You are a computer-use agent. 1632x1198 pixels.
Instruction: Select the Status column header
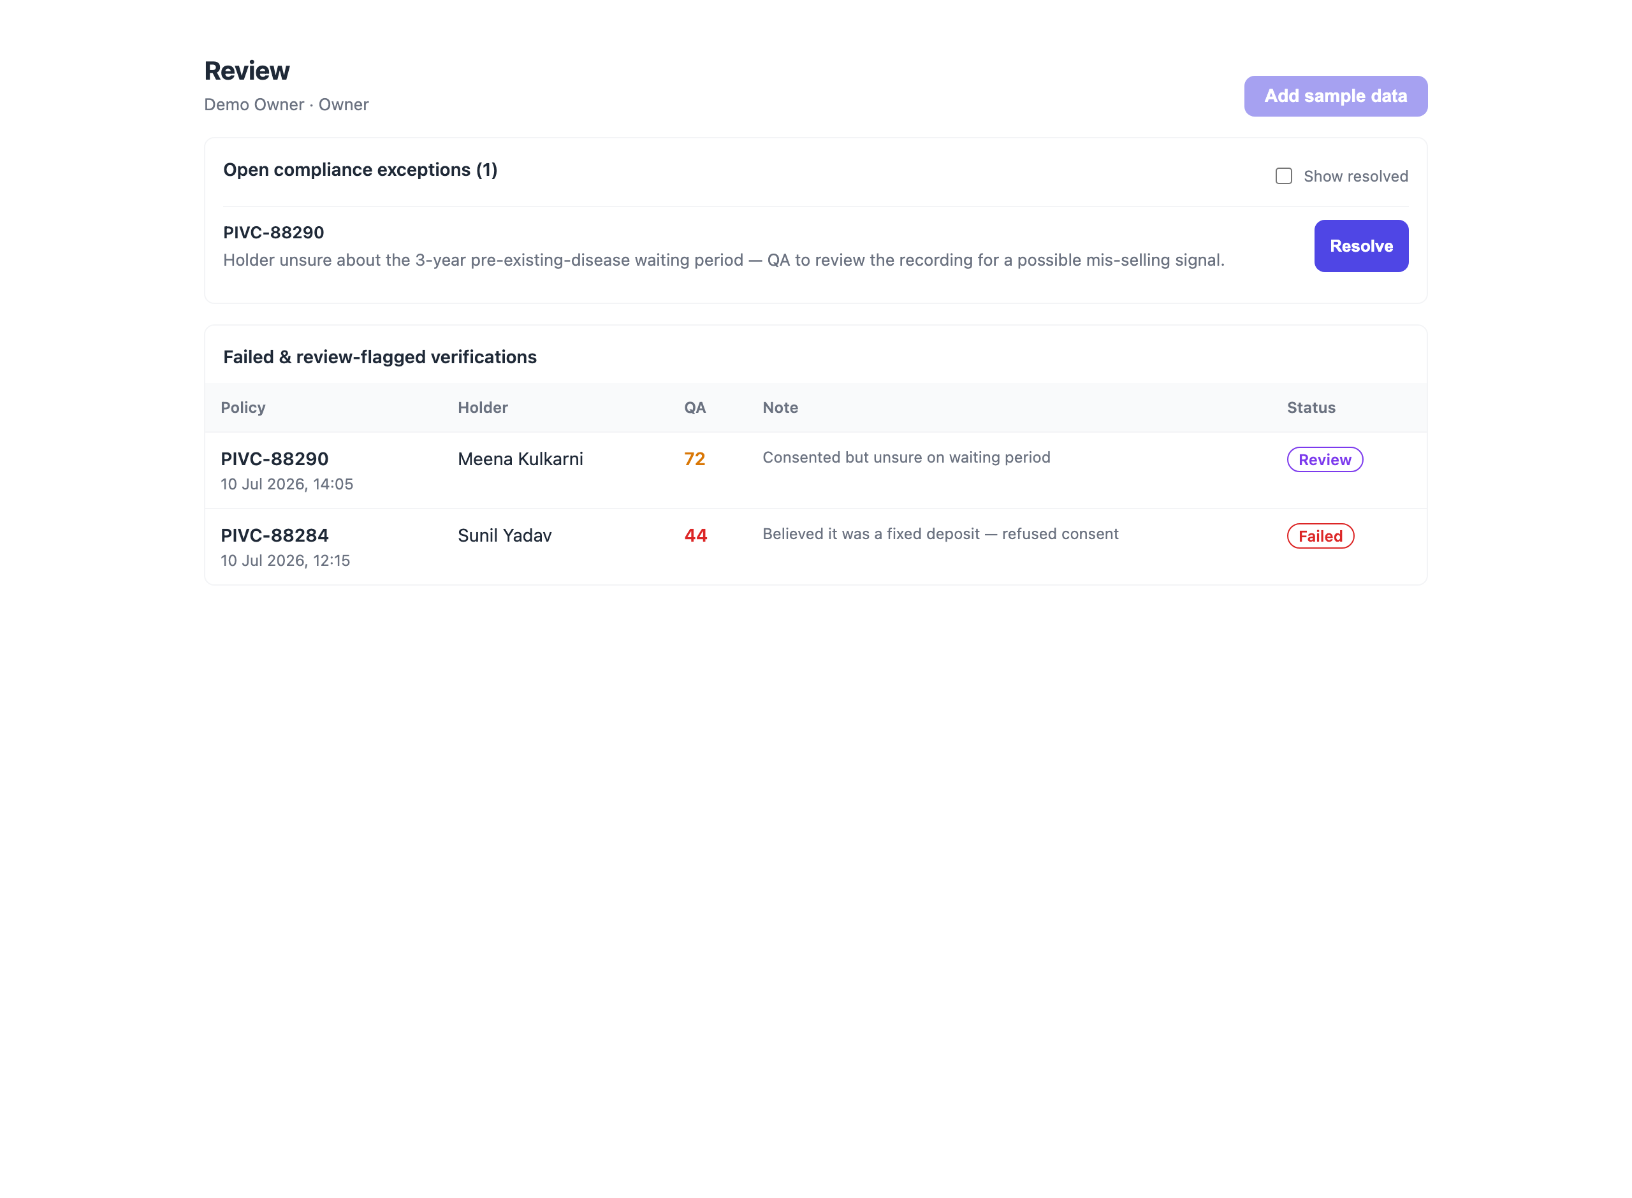(1311, 408)
